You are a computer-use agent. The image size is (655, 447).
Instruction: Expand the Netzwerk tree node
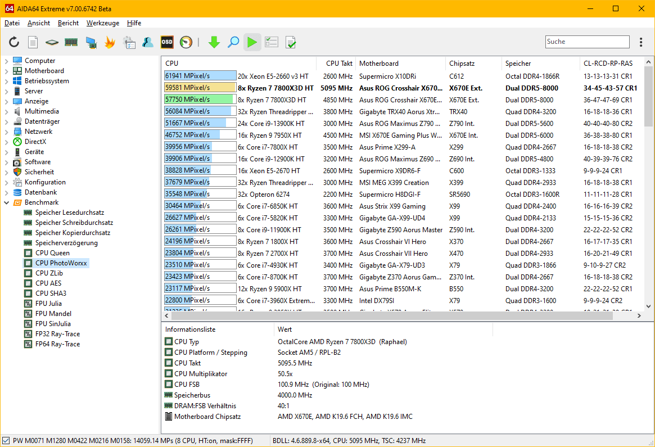tap(7, 132)
